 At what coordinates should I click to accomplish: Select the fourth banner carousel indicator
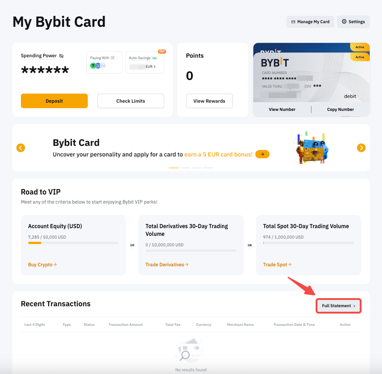pos(208,168)
